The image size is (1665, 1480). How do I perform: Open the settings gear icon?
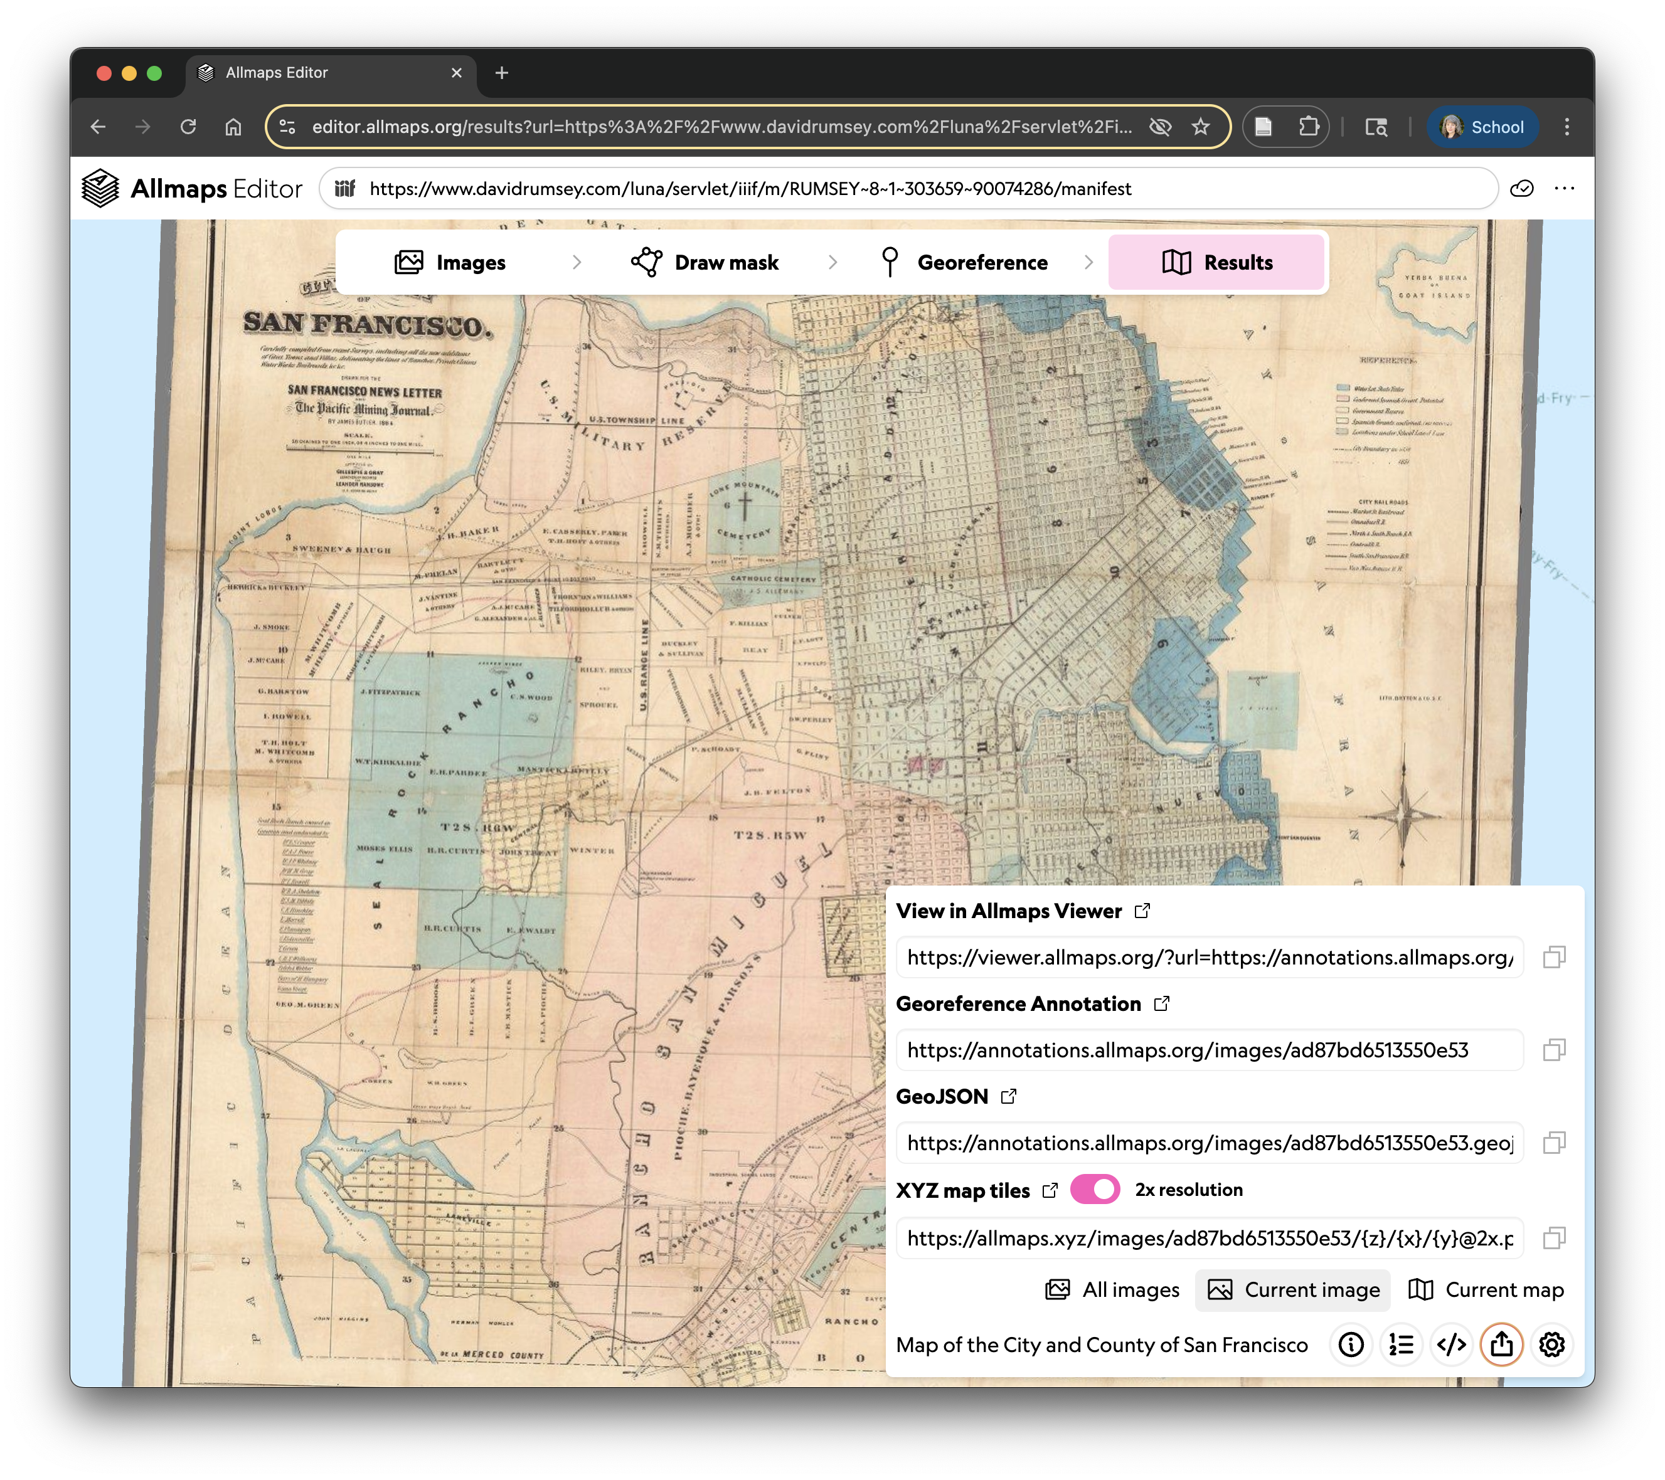pyautogui.click(x=1552, y=1345)
